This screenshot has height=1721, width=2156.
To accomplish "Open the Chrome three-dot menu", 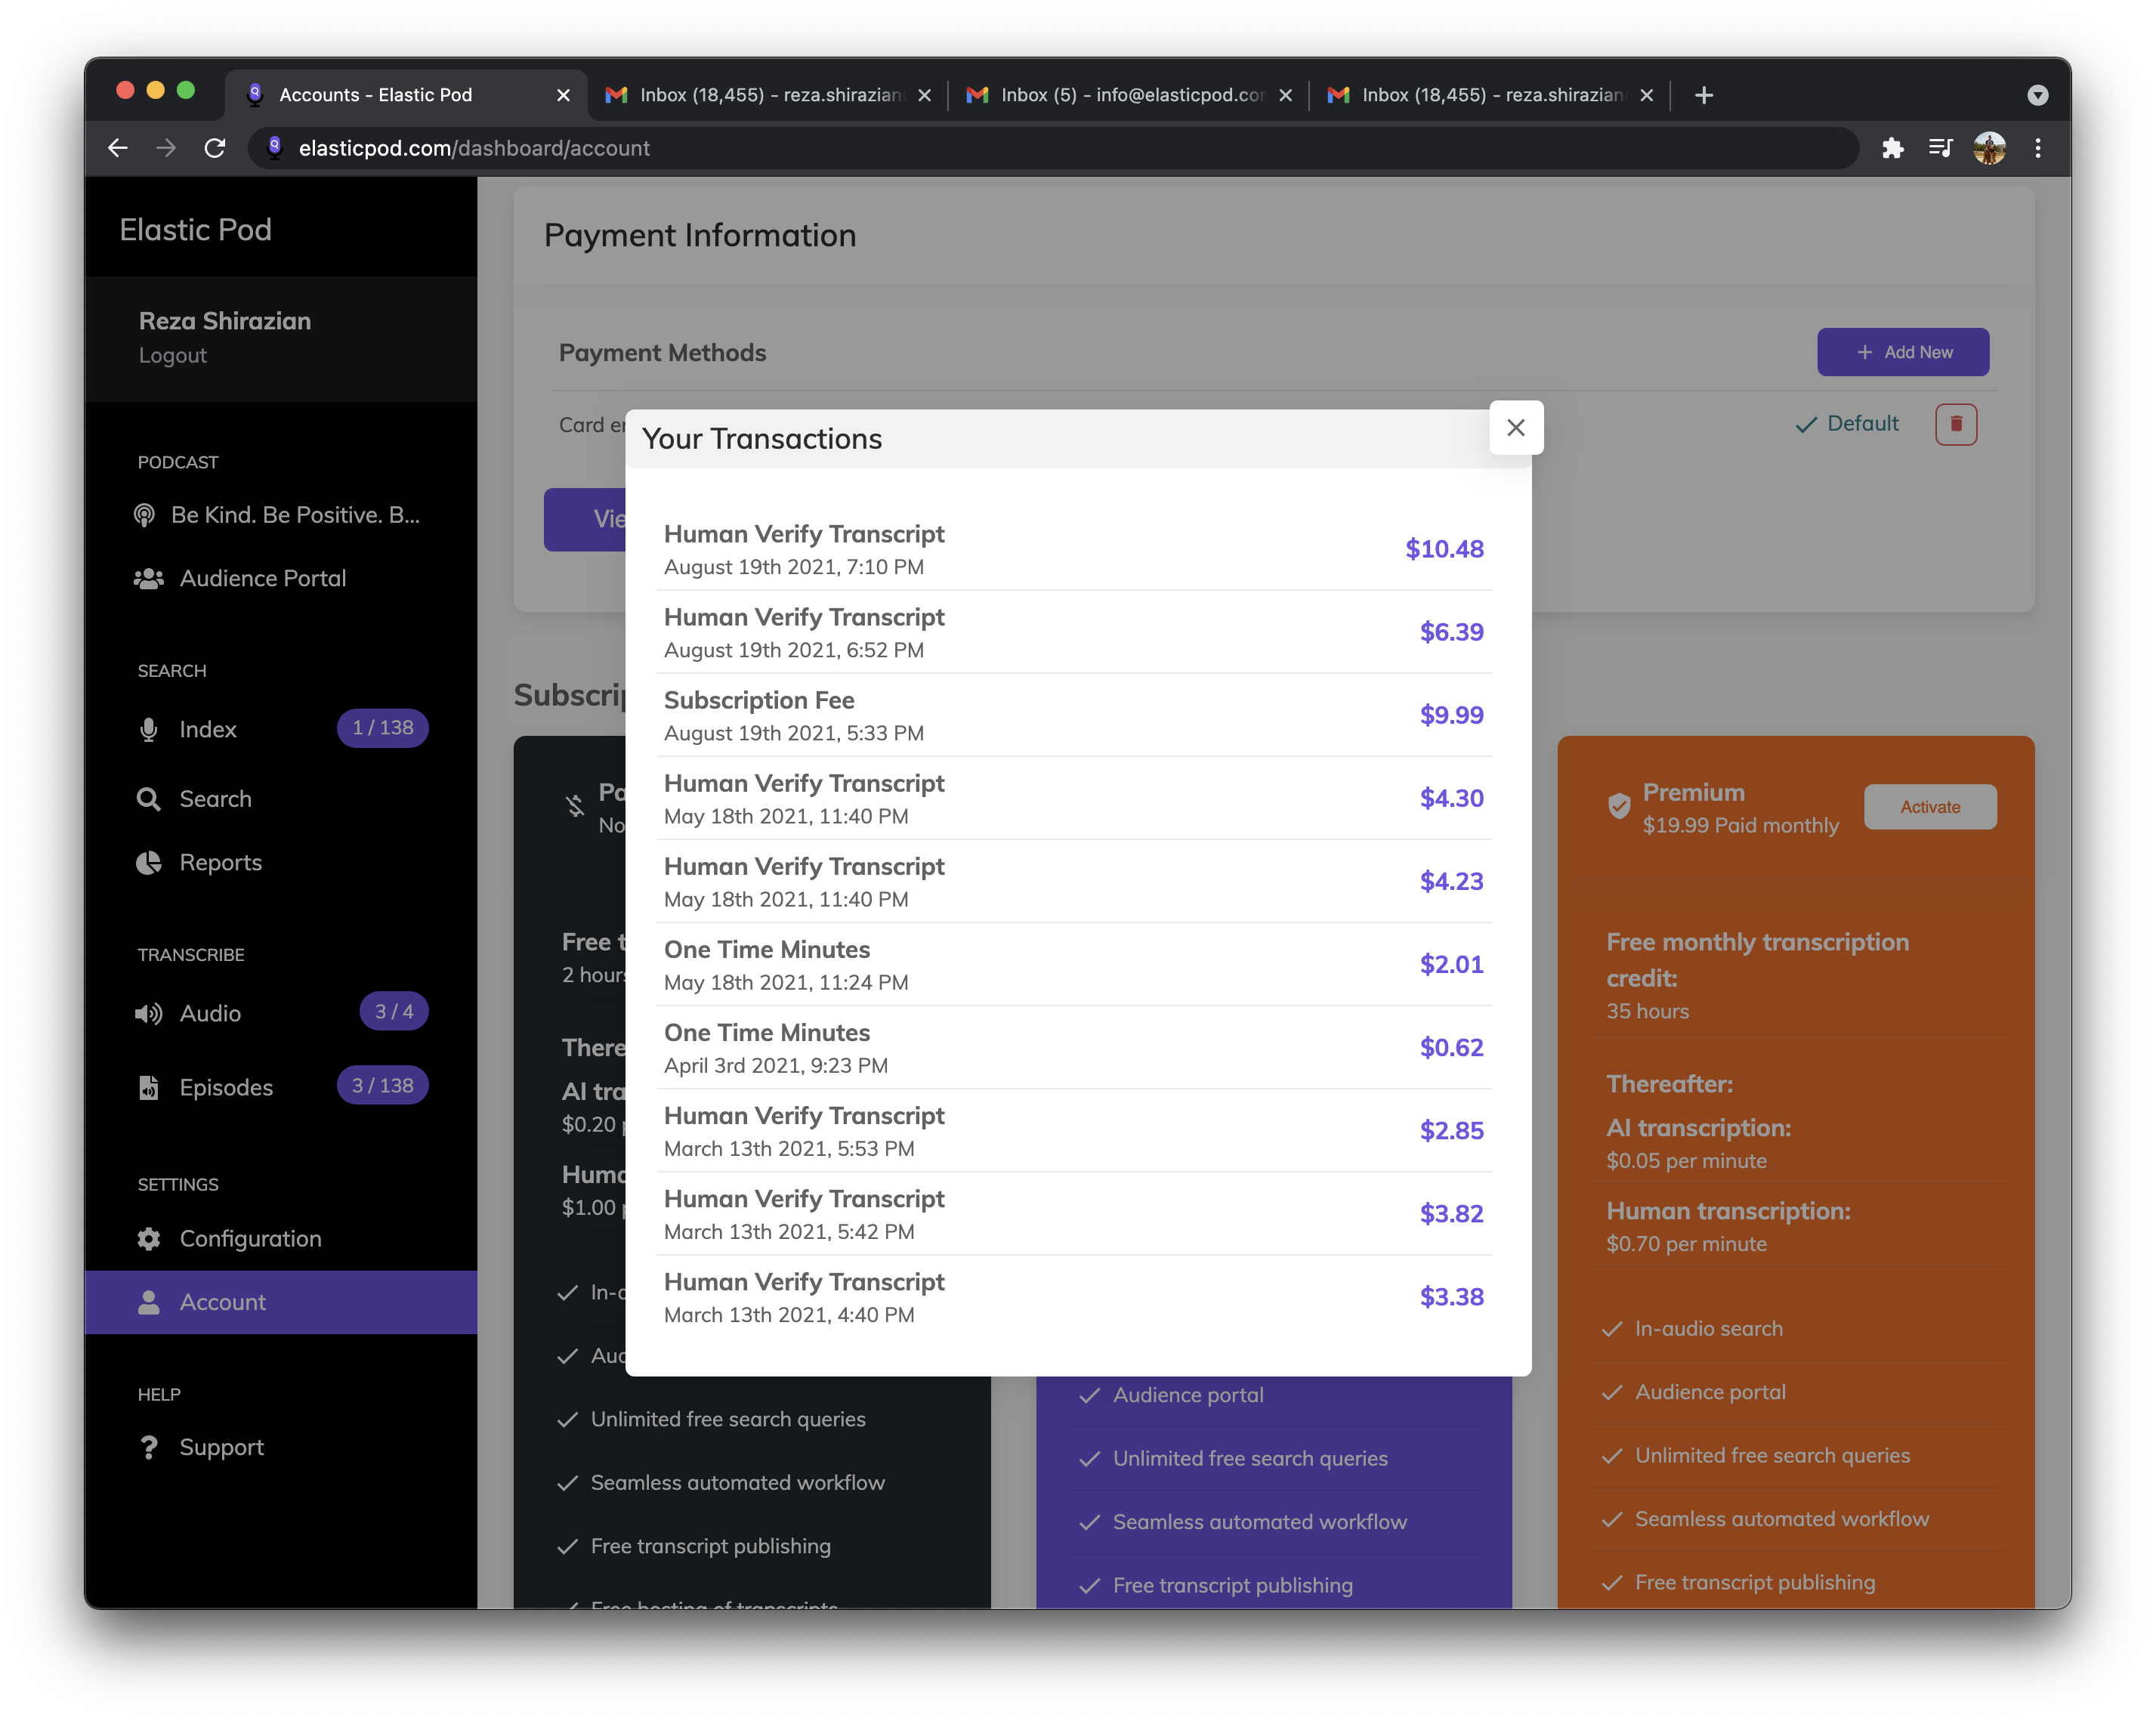I will [2037, 148].
